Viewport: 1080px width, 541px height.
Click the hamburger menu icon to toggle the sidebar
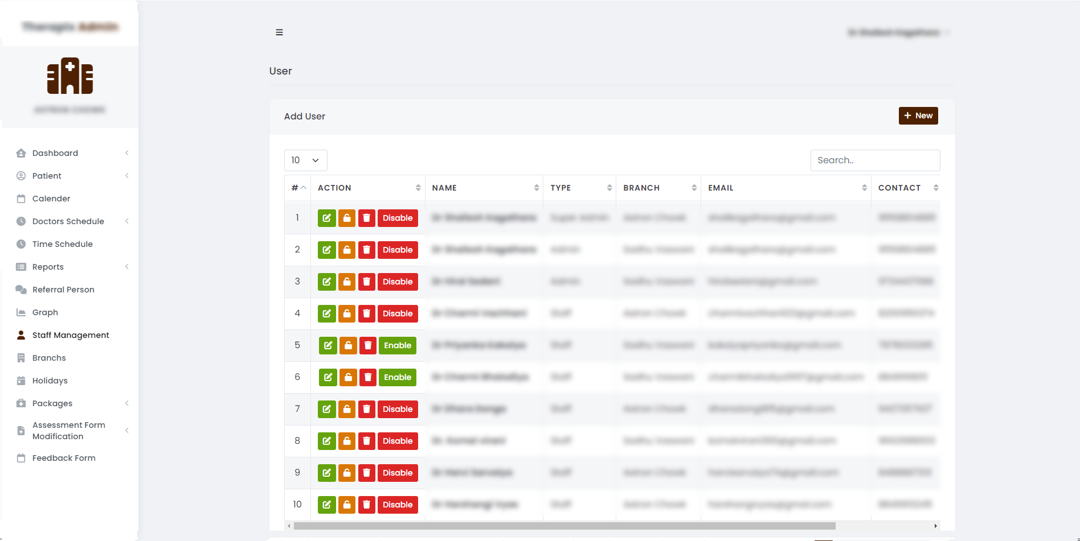(279, 32)
